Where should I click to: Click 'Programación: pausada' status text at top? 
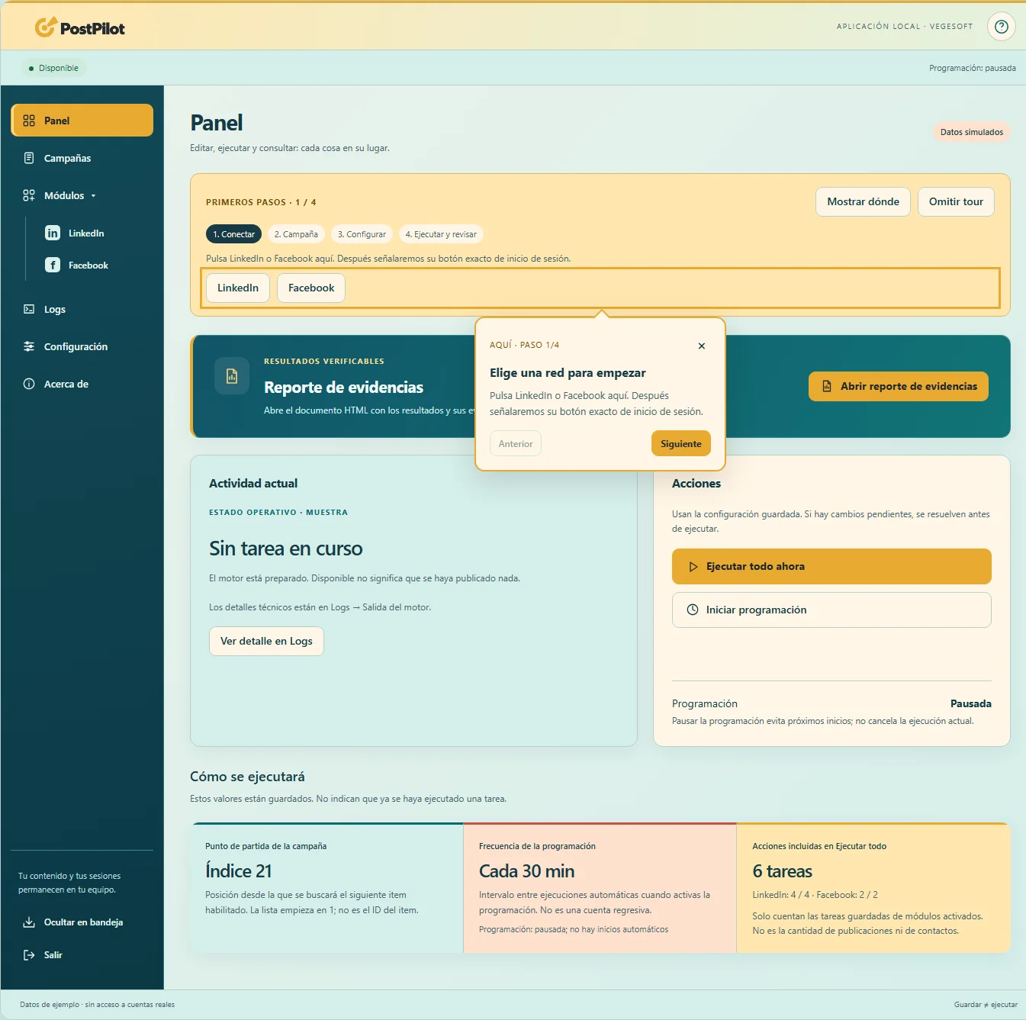point(973,68)
